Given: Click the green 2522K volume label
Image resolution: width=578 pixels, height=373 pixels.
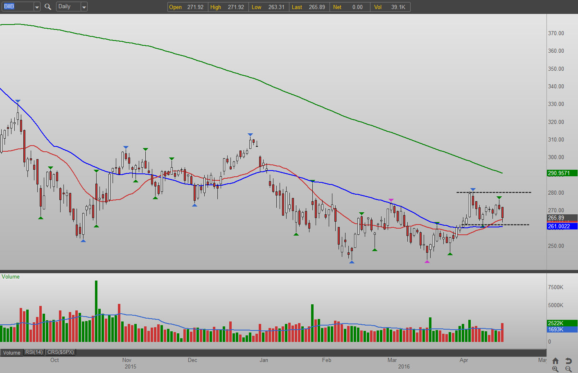Looking at the screenshot, I should tap(562, 323).
